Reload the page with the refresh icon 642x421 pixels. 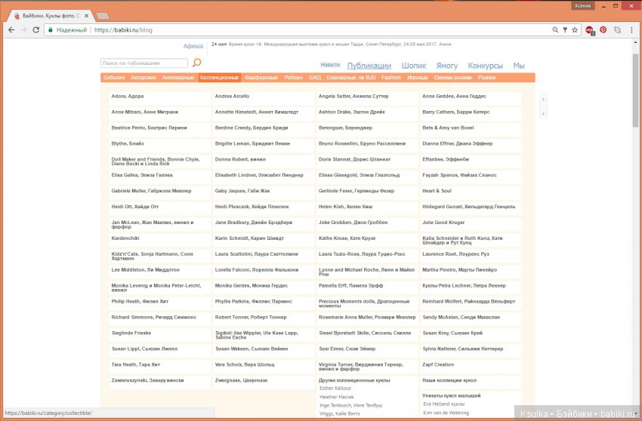pos(36,30)
